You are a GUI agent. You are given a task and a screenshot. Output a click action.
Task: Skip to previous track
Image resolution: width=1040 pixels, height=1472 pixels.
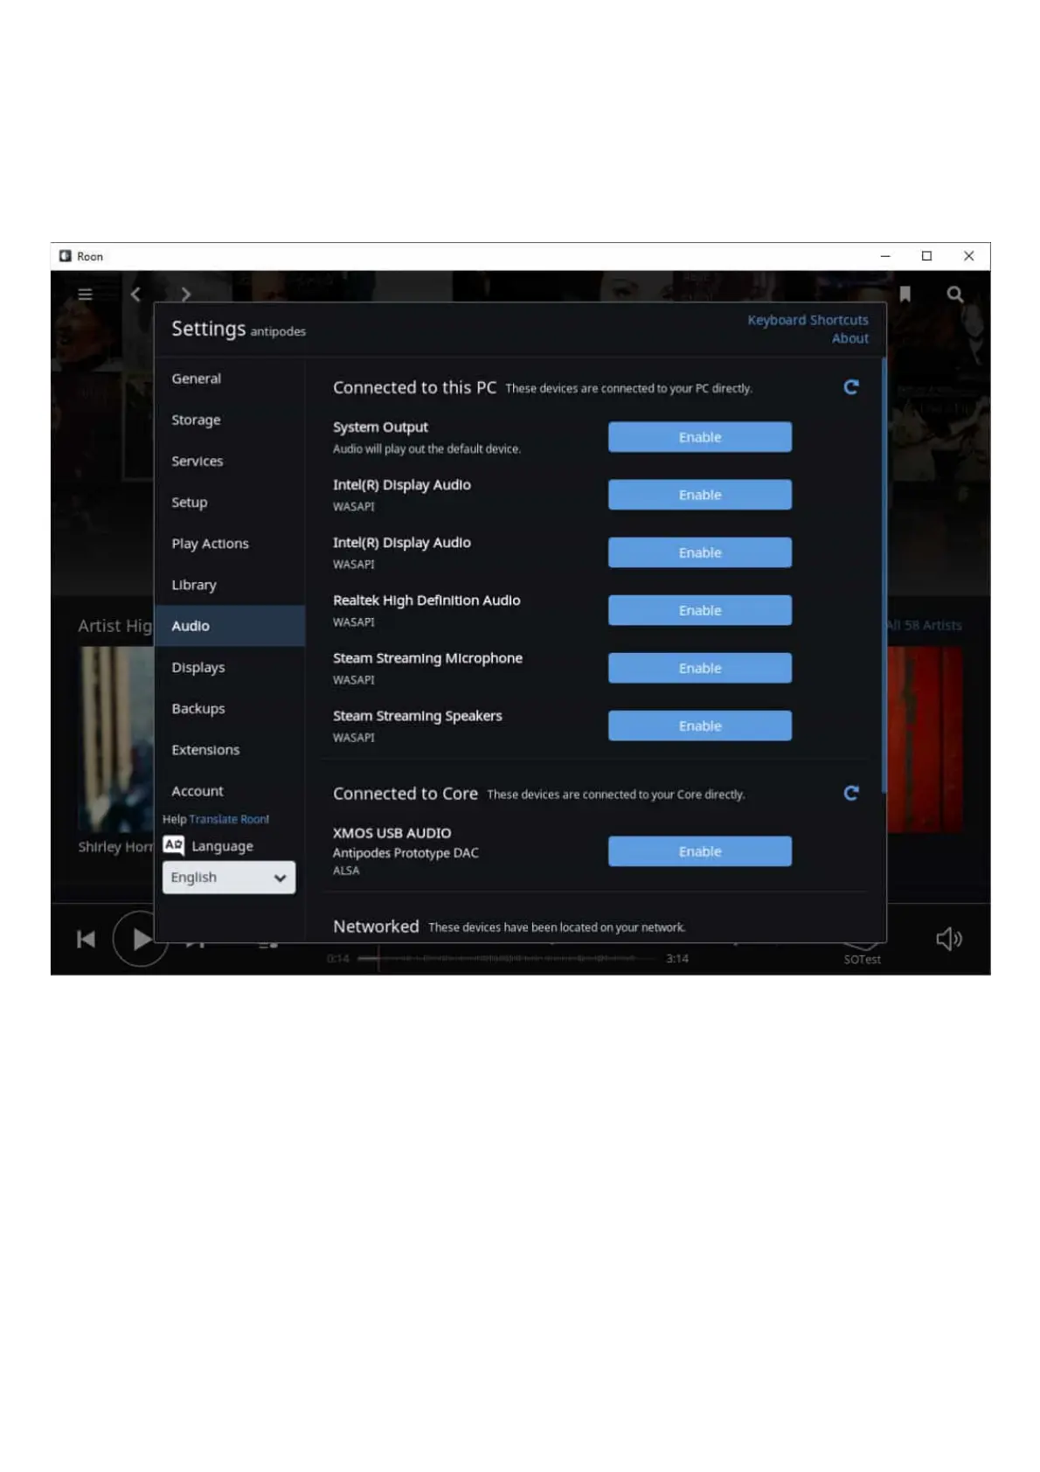click(86, 940)
